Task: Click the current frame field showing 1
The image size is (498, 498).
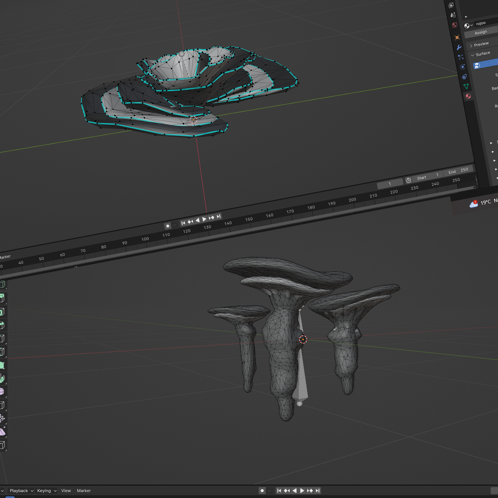Action: pyautogui.click(x=390, y=184)
